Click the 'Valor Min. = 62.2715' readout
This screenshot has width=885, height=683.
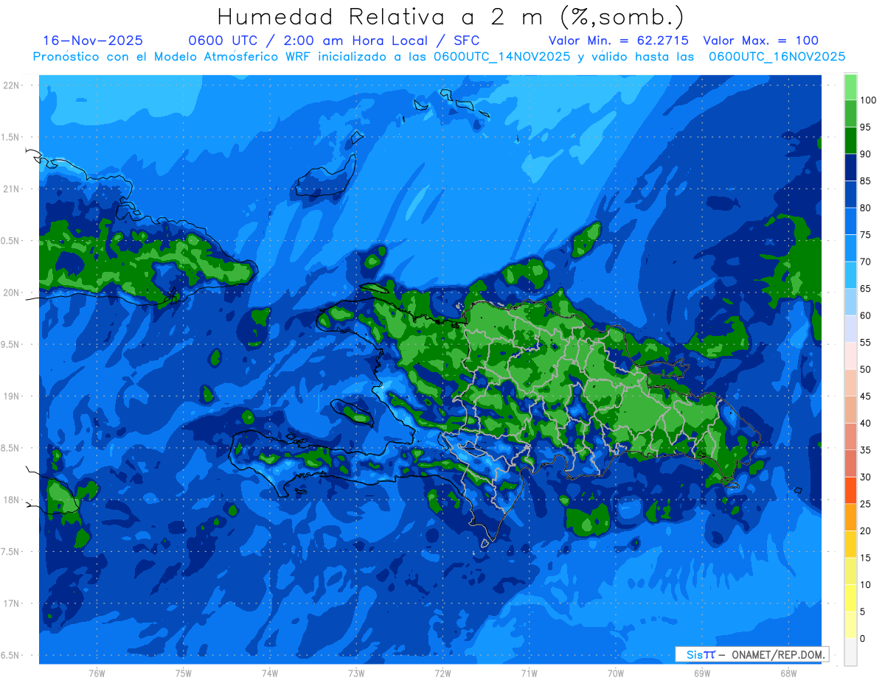coord(619,41)
